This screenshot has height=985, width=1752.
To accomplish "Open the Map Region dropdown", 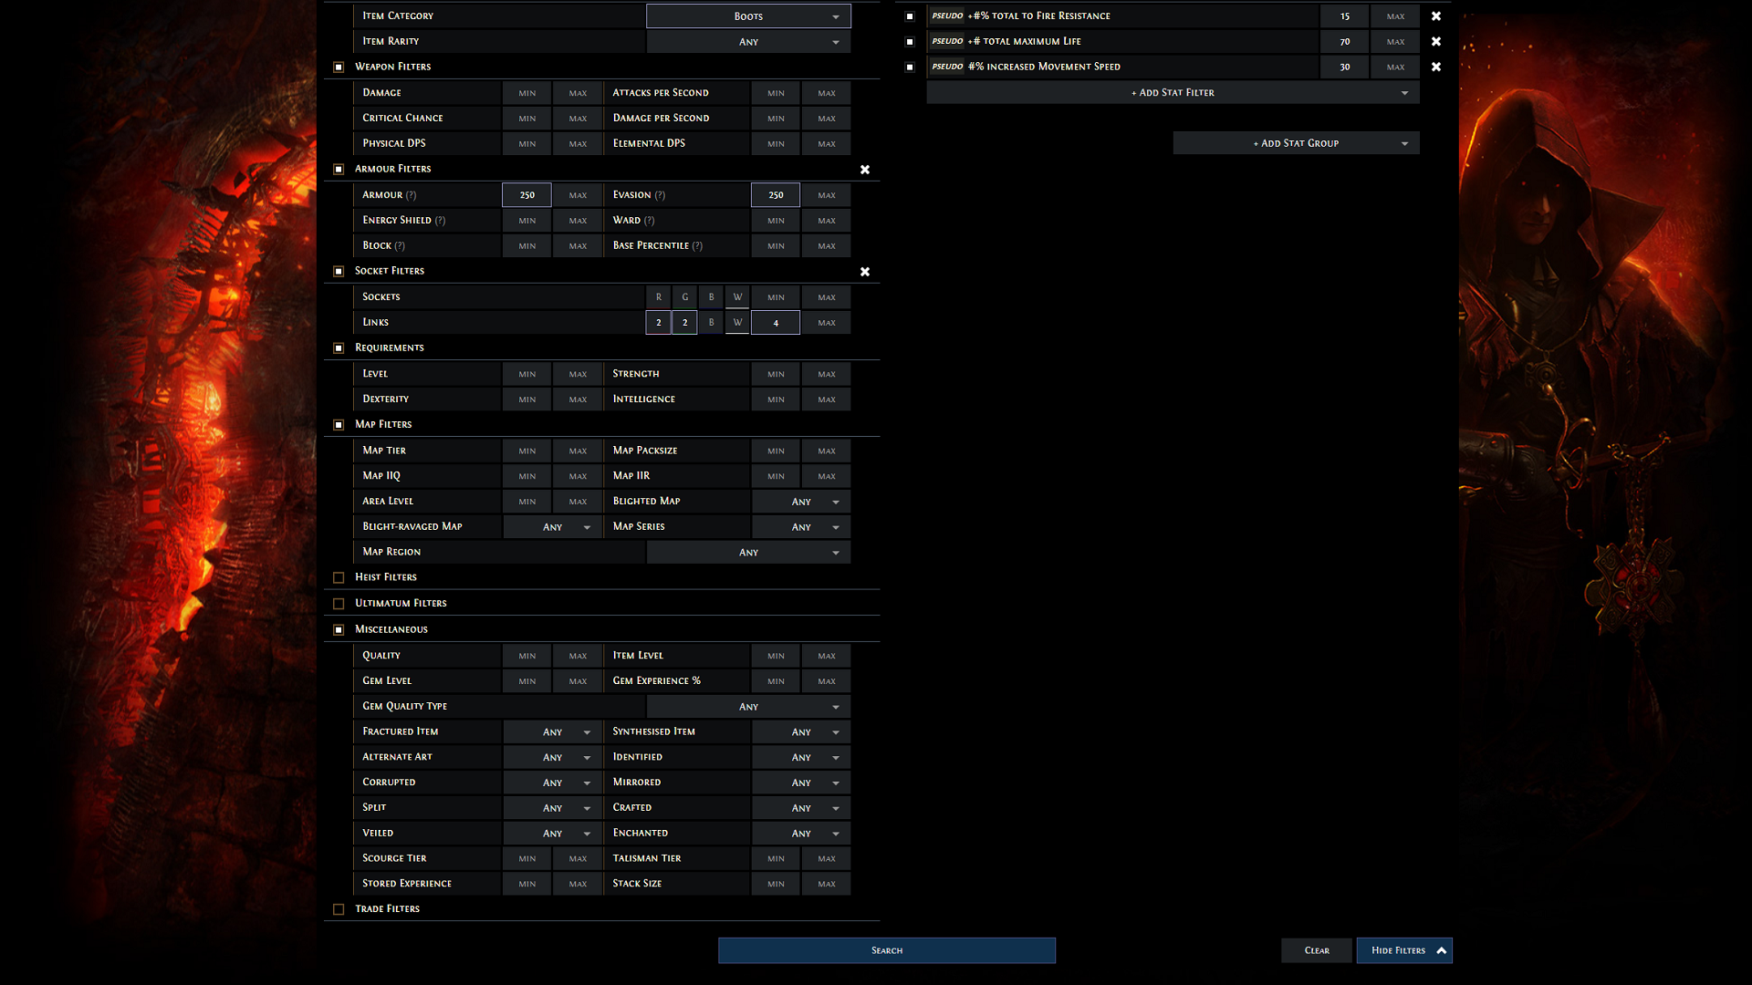I will click(748, 551).
